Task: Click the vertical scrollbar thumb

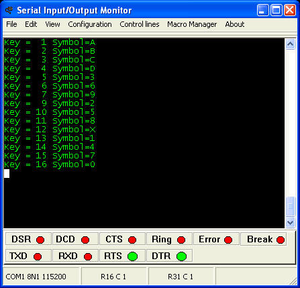Action: pyautogui.click(x=290, y=206)
